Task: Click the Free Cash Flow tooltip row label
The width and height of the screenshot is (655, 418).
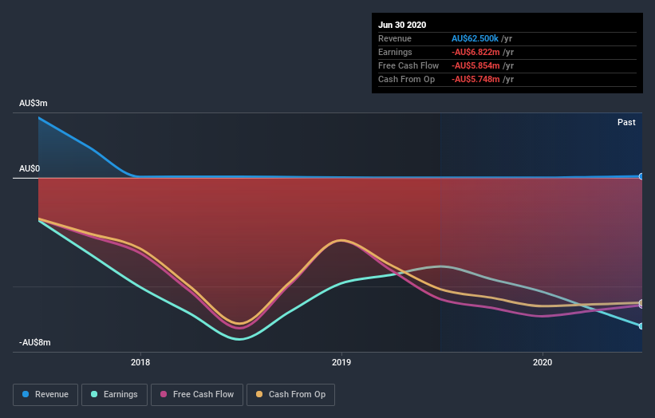Action: 408,65
